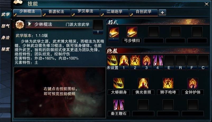This screenshot has height=122, width=212.
Task: Select the 佛光普照 skill icon
Action: 143,83
